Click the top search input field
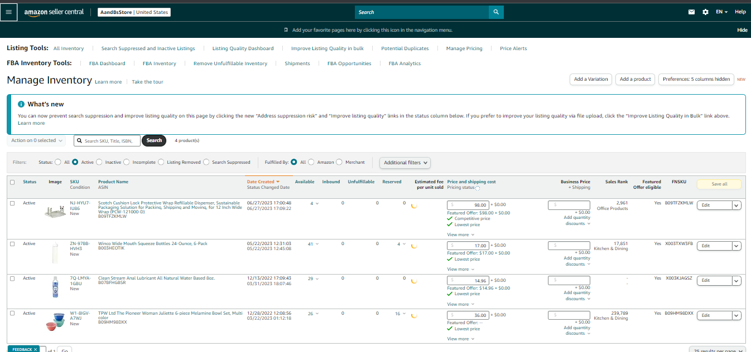This screenshot has height=352, width=751. tap(421, 12)
